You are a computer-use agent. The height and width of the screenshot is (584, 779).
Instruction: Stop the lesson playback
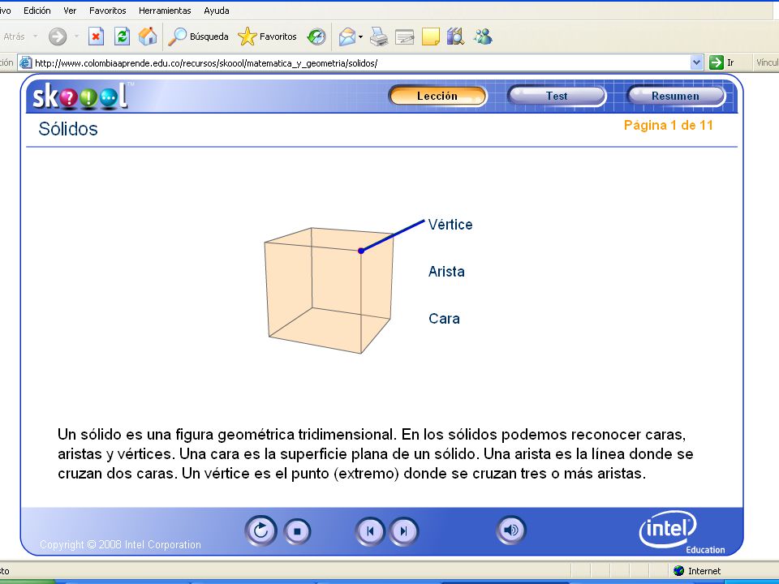pyautogui.click(x=297, y=531)
